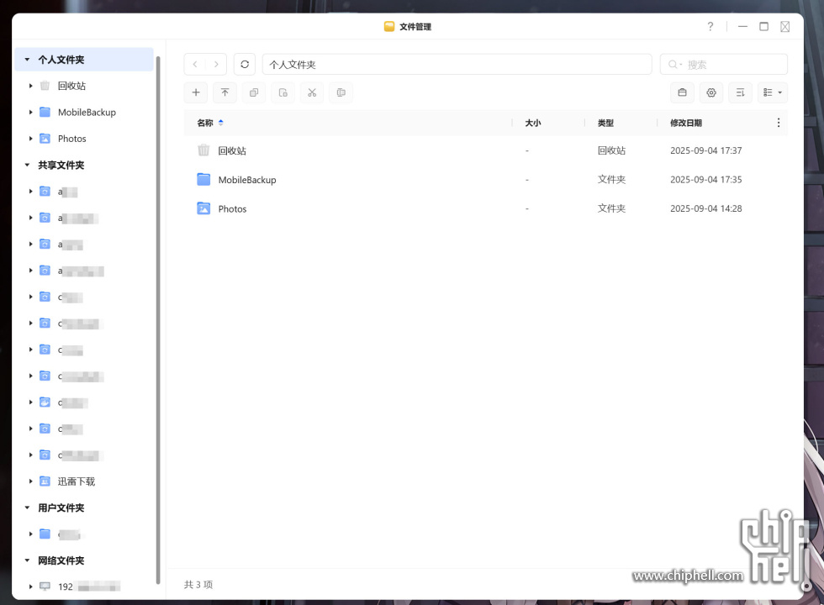
Task: Select the 用户文件夹 heading
Action: tap(61, 508)
